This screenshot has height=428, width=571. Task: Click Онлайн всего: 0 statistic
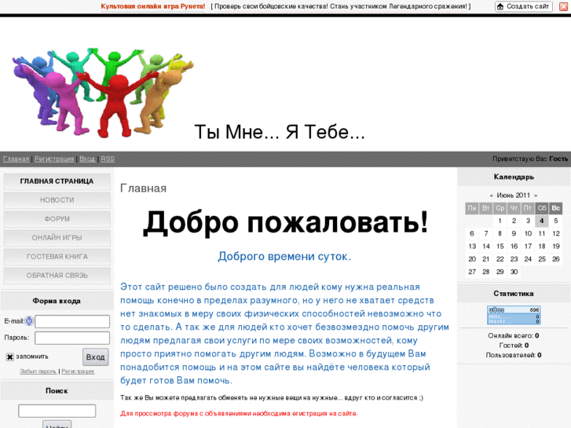click(x=514, y=335)
